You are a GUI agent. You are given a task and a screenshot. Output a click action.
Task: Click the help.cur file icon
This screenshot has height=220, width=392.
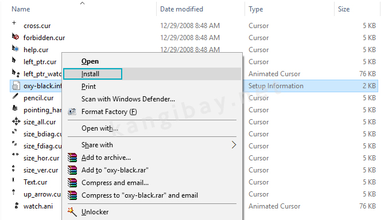(x=15, y=48)
